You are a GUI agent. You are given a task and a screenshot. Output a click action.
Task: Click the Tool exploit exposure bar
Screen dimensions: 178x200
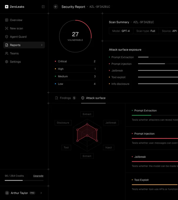coord(158,77)
